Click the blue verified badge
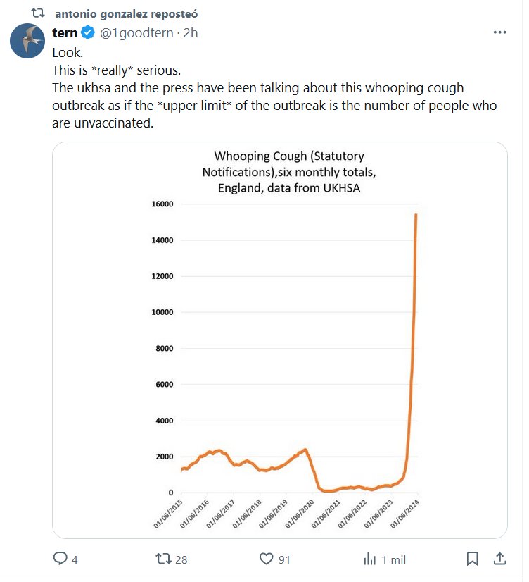This screenshot has width=529, height=582. tap(88, 32)
